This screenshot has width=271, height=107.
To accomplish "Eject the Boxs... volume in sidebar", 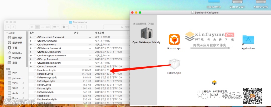I will [23, 98].
